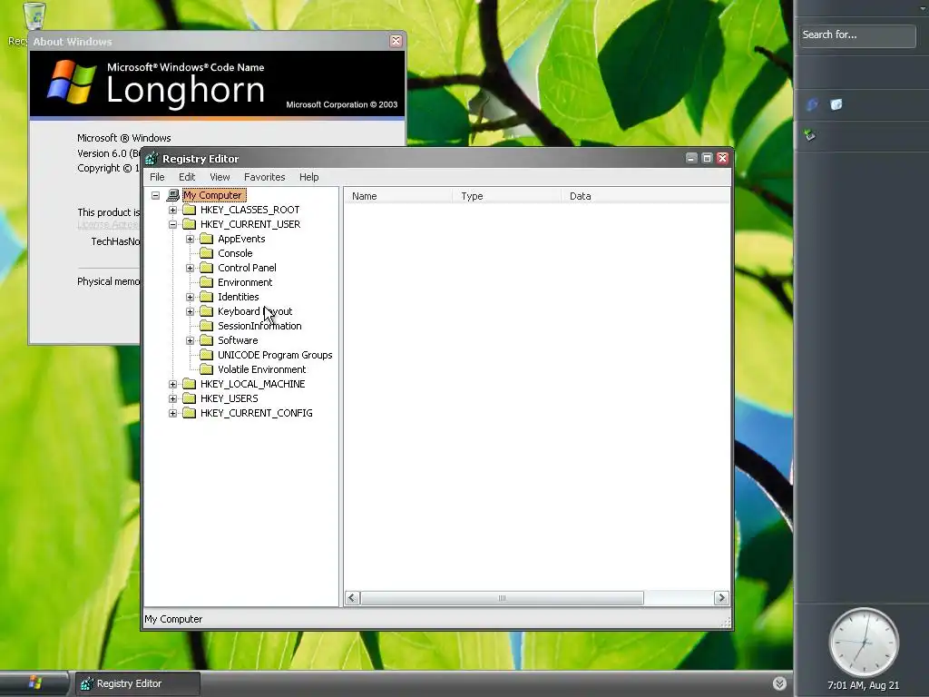Screen dimensions: 929x697
Task: Click the round chevron icon at the taskbar's right end
Action: (779, 683)
